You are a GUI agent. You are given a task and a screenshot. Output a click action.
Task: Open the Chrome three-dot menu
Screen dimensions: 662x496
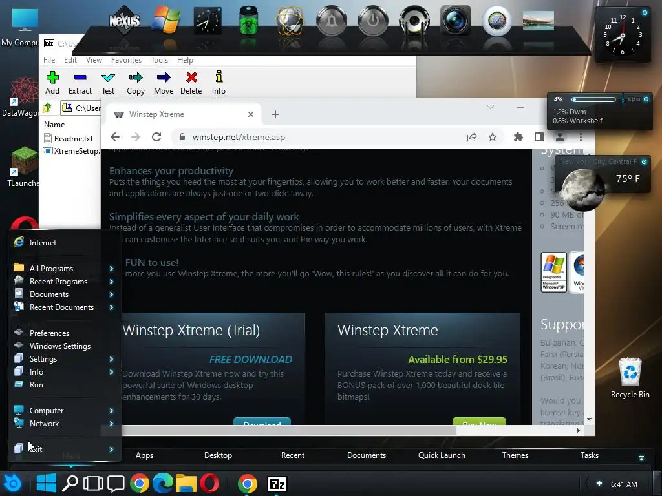(x=581, y=137)
